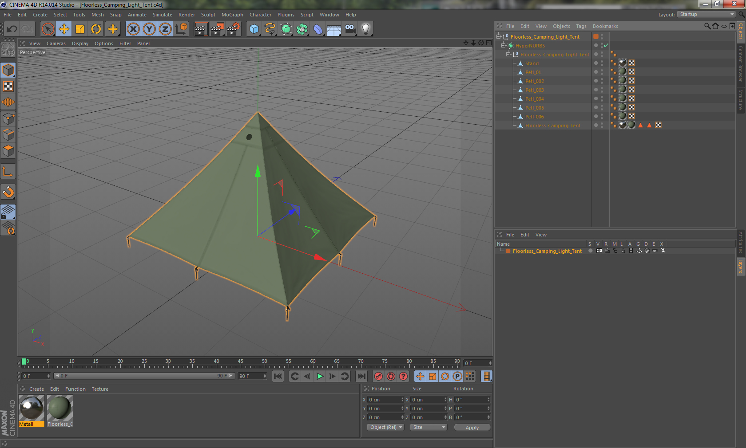This screenshot has height=448, width=746.
Task: Open viewport Cameras menu
Action: (56, 43)
